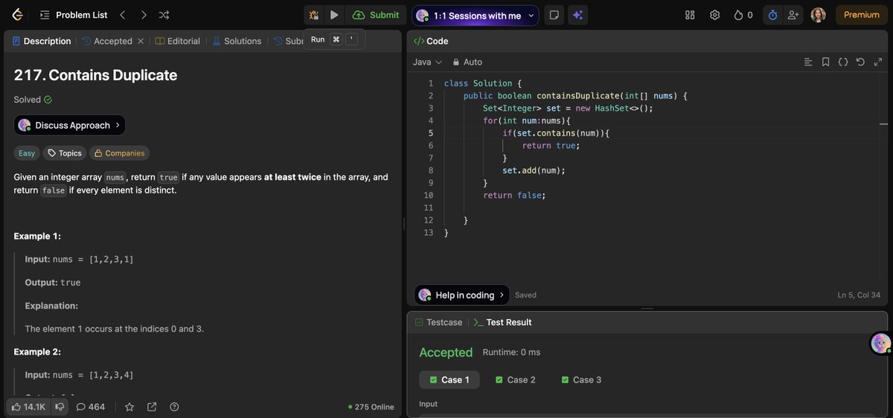The width and height of the screenshot is (893, 418).
Task: Star the problem as favorite
Action: 129,407
